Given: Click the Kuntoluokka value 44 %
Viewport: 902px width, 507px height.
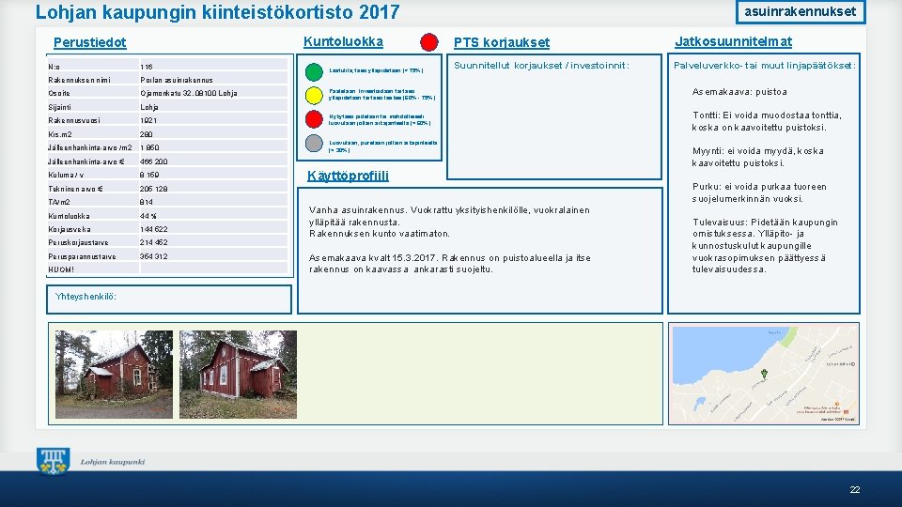Looking at the screenshot, I should (x=148, y=216).
